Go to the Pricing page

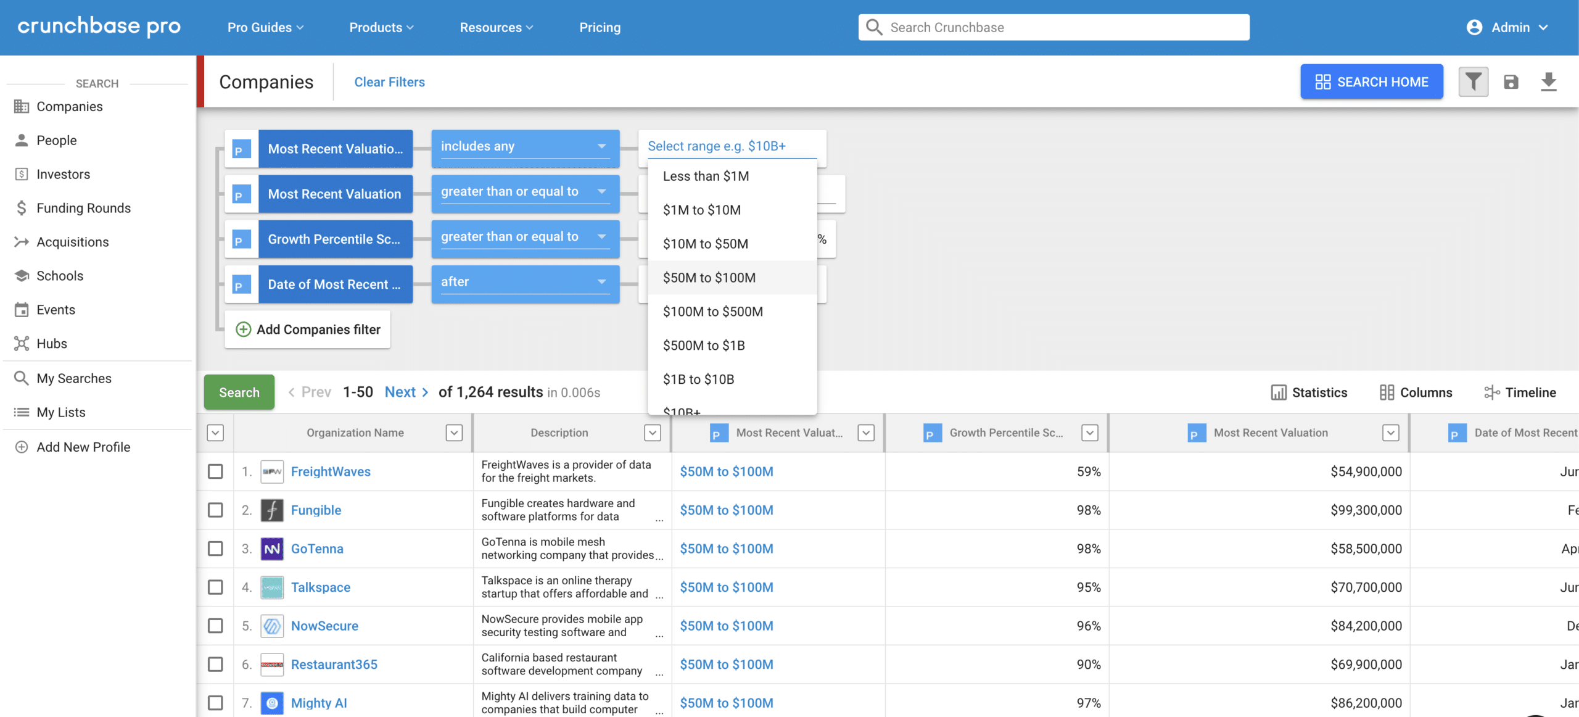pos(600,27)
